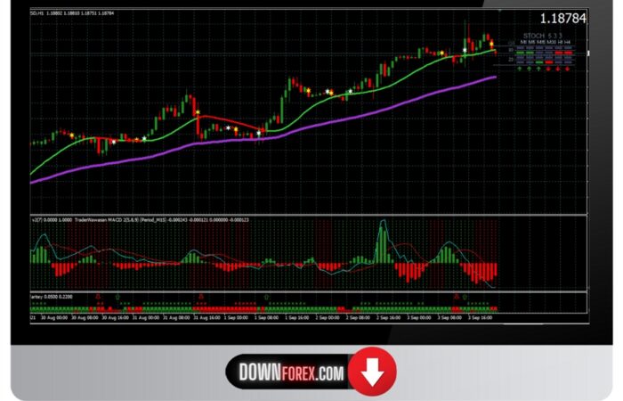Click the red download arrow icon
623x401 pixels.
(371, 373)
